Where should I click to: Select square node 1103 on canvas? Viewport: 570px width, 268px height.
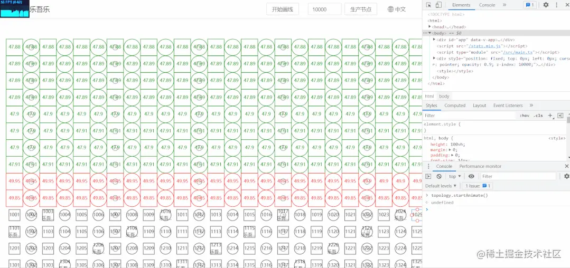(x=48, y=231)
